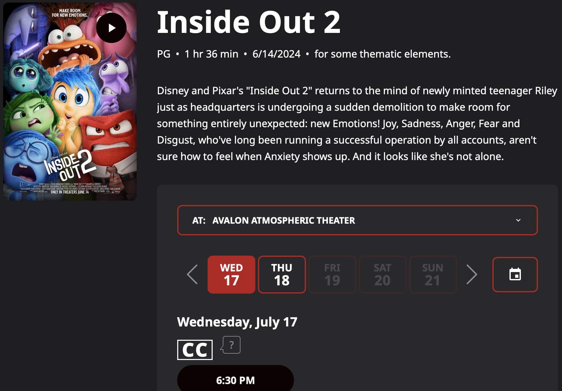Open the question mark help tooltip
This screenshot has width=562, height=391.
point(231,345)
